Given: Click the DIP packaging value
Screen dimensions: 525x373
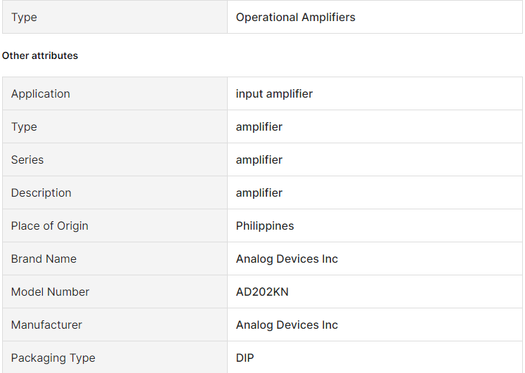Looking at the screenshot, I should (245, 358).
